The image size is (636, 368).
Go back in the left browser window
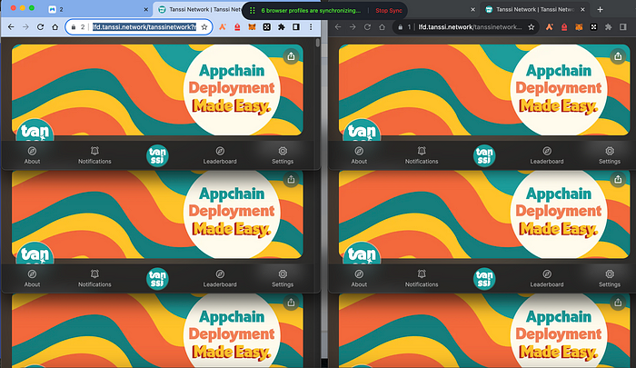point(11,27)
